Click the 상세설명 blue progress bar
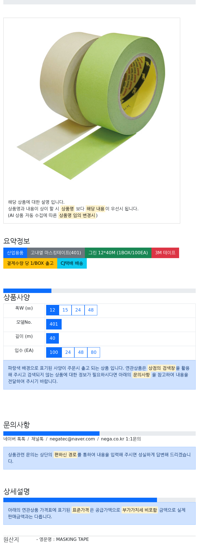The image size is (199, 545). pos(80,500)
